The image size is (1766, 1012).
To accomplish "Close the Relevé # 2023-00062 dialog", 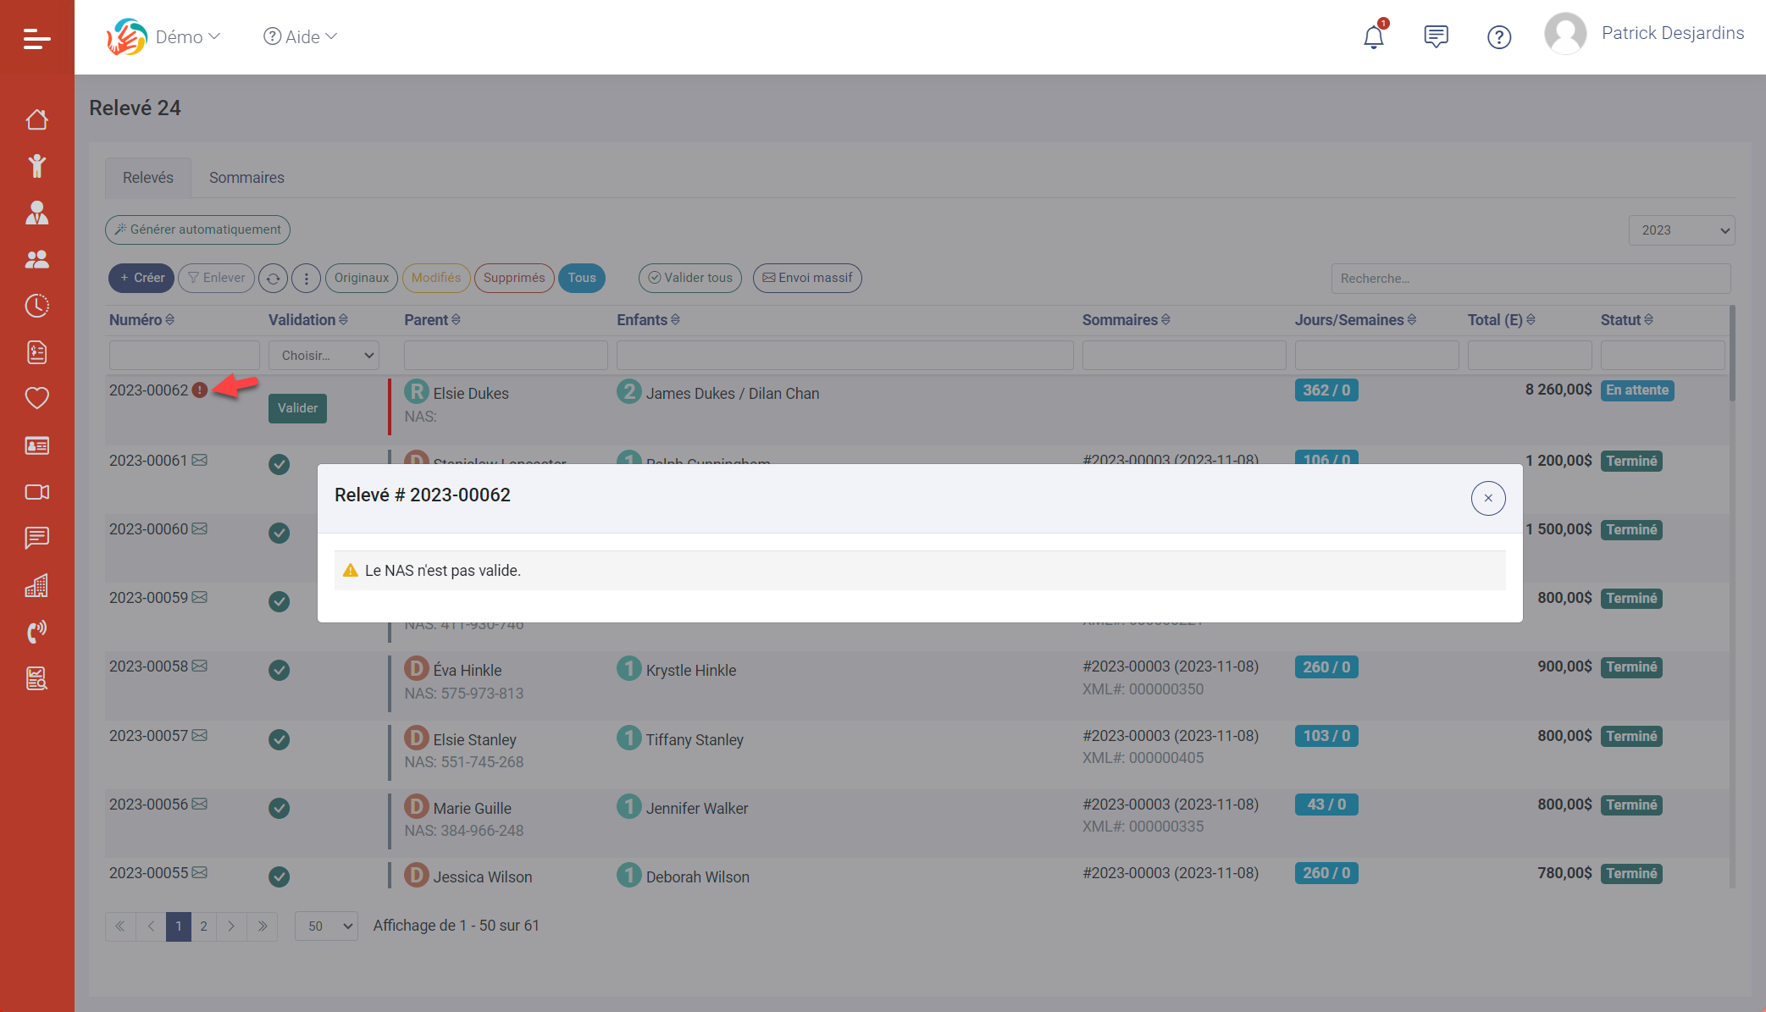I will pos(1487,498).
